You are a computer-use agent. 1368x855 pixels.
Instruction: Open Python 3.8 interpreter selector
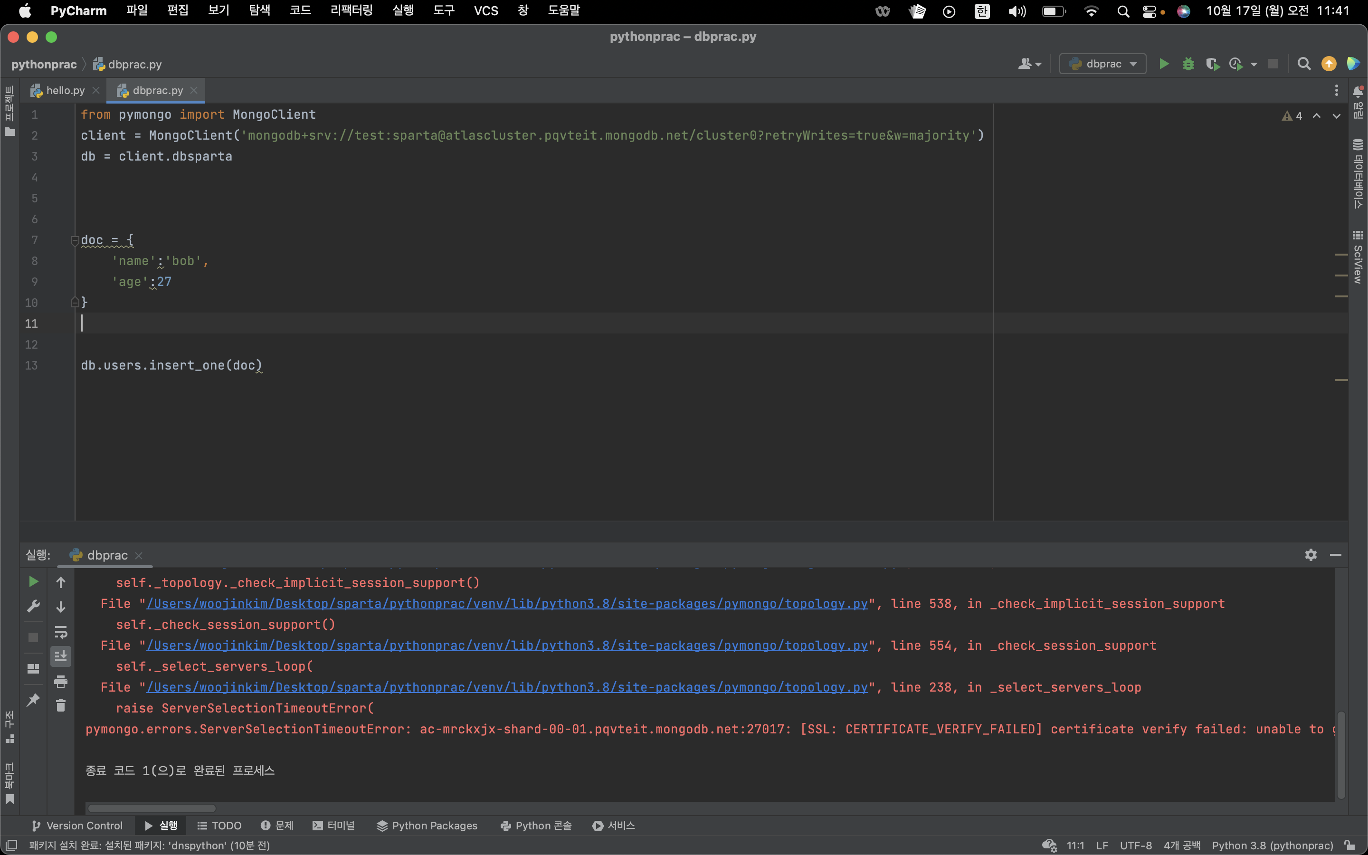click(1272, 845)
